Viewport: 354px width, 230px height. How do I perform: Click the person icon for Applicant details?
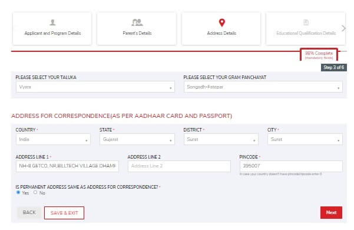52,22
